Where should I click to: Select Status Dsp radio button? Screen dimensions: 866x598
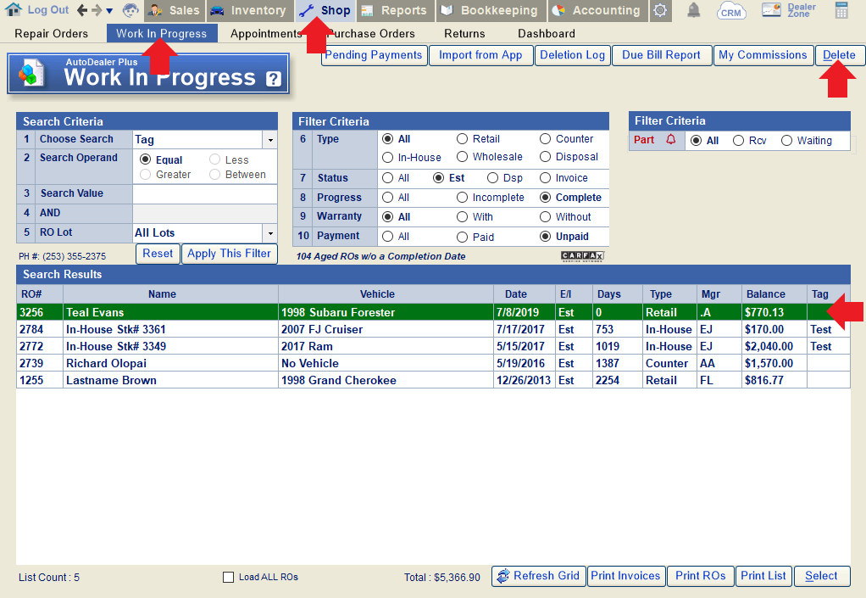tap(492, 178)
